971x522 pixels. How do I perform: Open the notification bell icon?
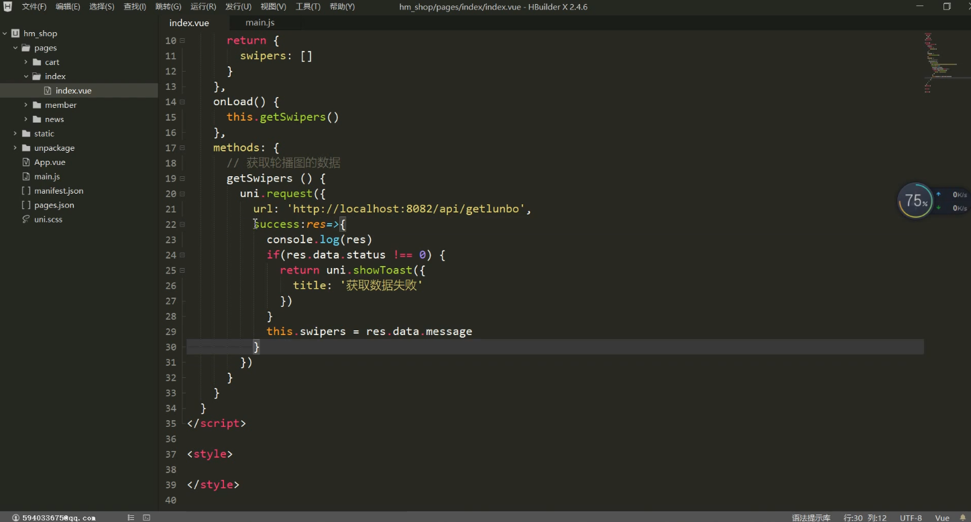pyautogui.click(x=963, y=517)
